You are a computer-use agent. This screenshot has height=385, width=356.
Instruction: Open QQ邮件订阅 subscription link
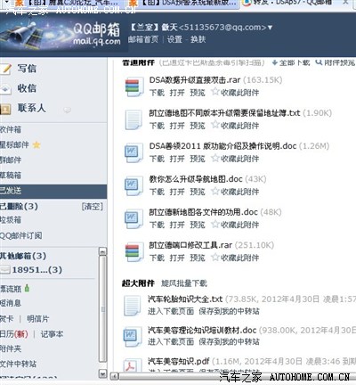click(x=20, y=235)
